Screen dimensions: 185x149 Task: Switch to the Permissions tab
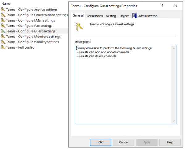click(95, 16)
